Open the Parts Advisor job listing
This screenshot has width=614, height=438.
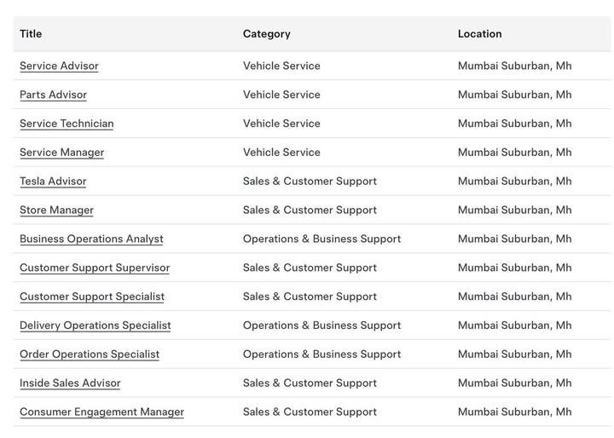tap(53, 95)
